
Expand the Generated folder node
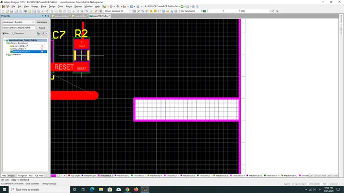[x=7, y=54]
